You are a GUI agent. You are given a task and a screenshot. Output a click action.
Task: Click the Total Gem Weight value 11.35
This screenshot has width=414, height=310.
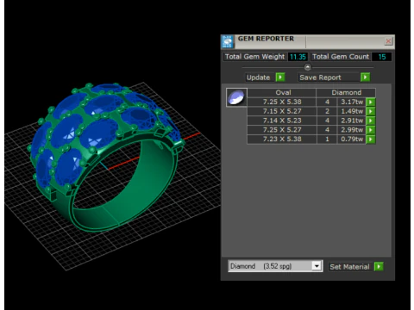[298, 57]
